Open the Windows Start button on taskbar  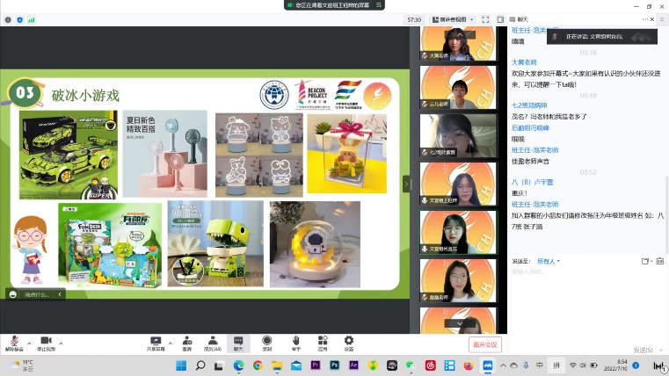pyautogui.click(x=184, y=365)
